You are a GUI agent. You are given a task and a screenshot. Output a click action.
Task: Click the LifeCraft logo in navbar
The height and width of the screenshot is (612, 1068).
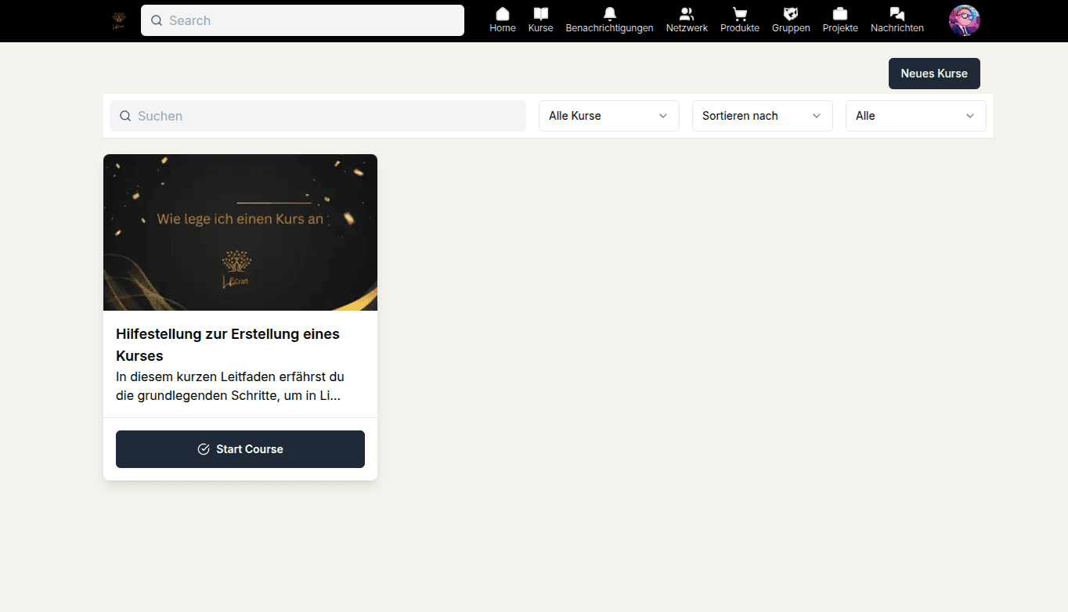(x=119, y=20)
